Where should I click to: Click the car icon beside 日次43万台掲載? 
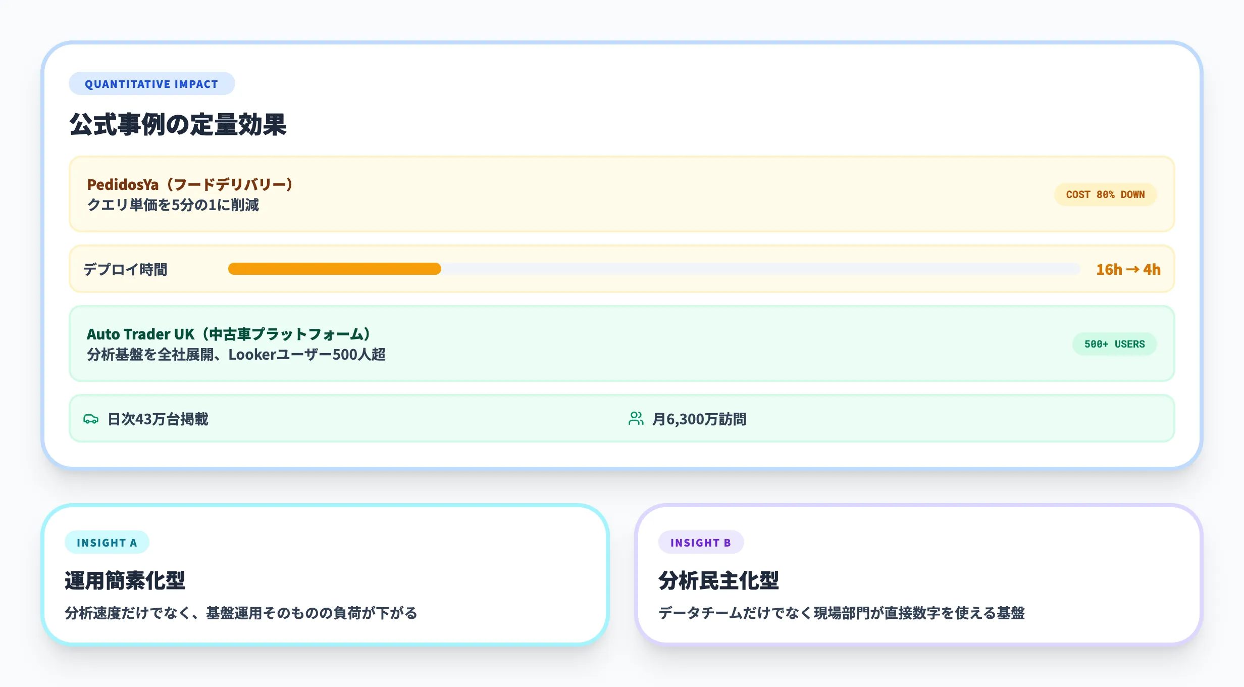91,418
